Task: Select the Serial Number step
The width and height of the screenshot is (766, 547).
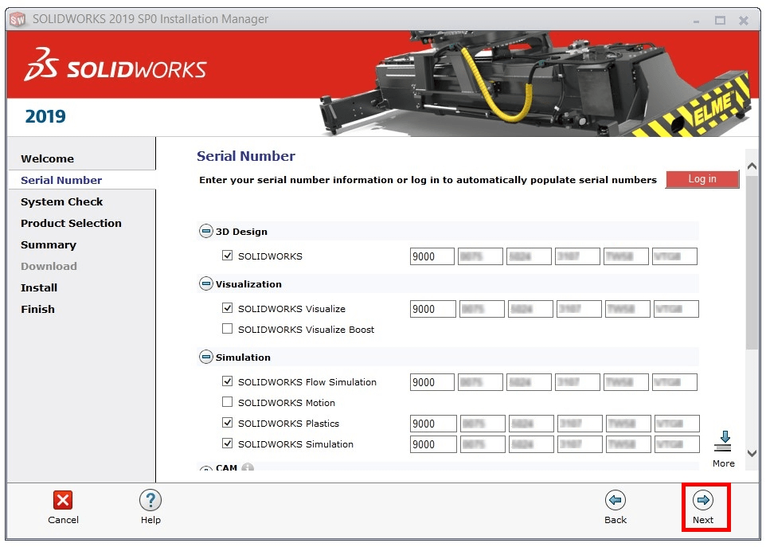Action: tap(61, 180)
